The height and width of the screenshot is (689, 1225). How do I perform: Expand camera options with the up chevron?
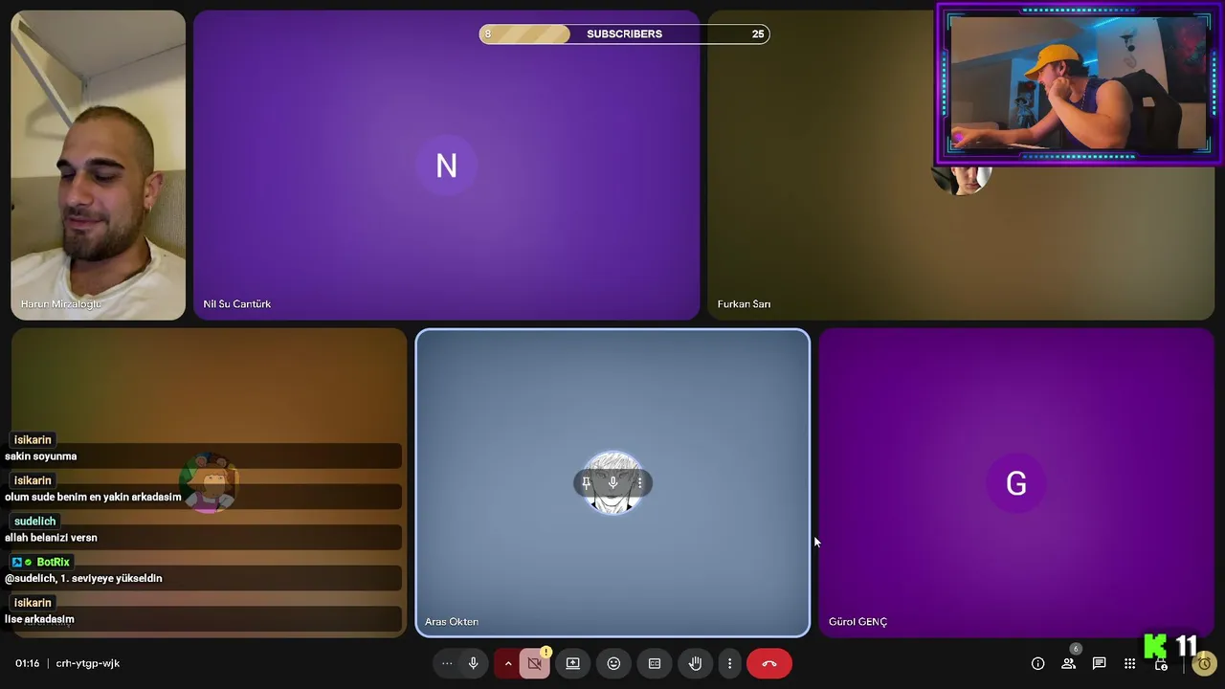pos(508,663)
